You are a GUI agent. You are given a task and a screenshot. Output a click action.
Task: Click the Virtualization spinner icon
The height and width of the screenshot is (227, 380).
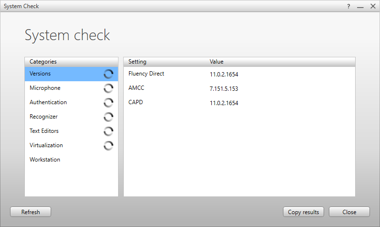point(109,146)
